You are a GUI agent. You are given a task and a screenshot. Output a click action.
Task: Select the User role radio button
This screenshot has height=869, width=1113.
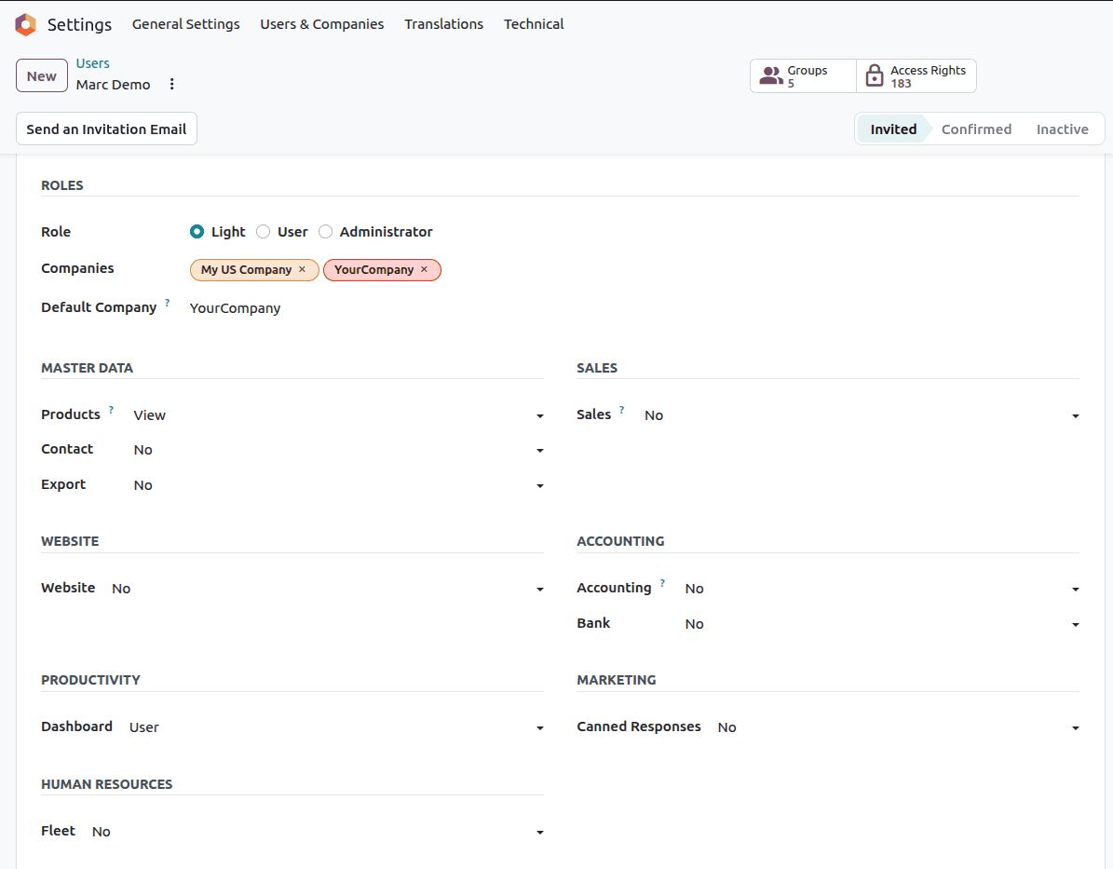[264, 231]
